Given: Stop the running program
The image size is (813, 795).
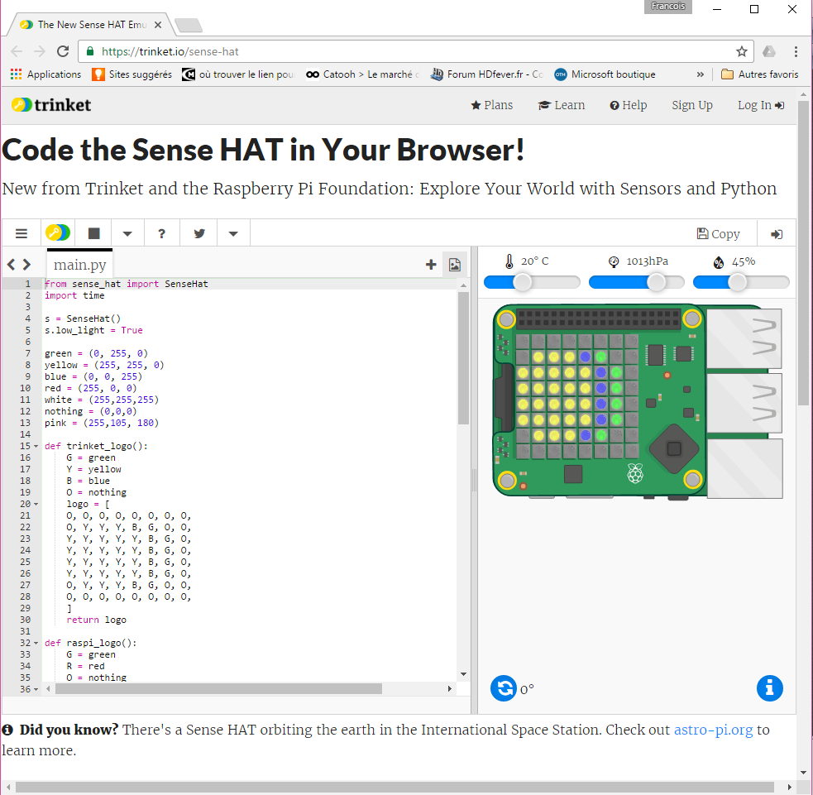Looking at the screenshot, I should click(x=93, y=233).
